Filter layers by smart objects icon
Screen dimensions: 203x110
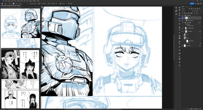(x=197, y=9)
